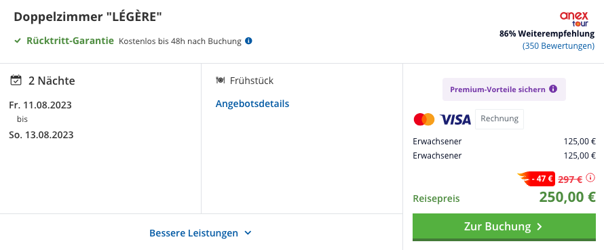Expand the Bessere Leistungen section
Screen dimensions: 604x250
point(200,233)
